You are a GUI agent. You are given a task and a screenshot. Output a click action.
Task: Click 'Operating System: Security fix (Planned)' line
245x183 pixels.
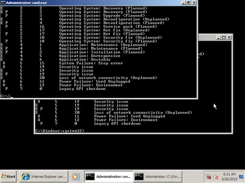click(108, 41)
